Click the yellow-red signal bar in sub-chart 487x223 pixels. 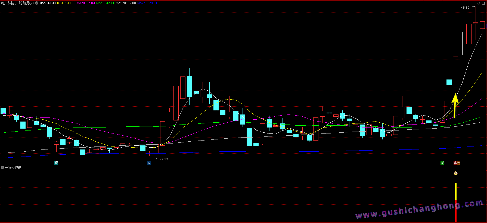[x=456, y=202]
